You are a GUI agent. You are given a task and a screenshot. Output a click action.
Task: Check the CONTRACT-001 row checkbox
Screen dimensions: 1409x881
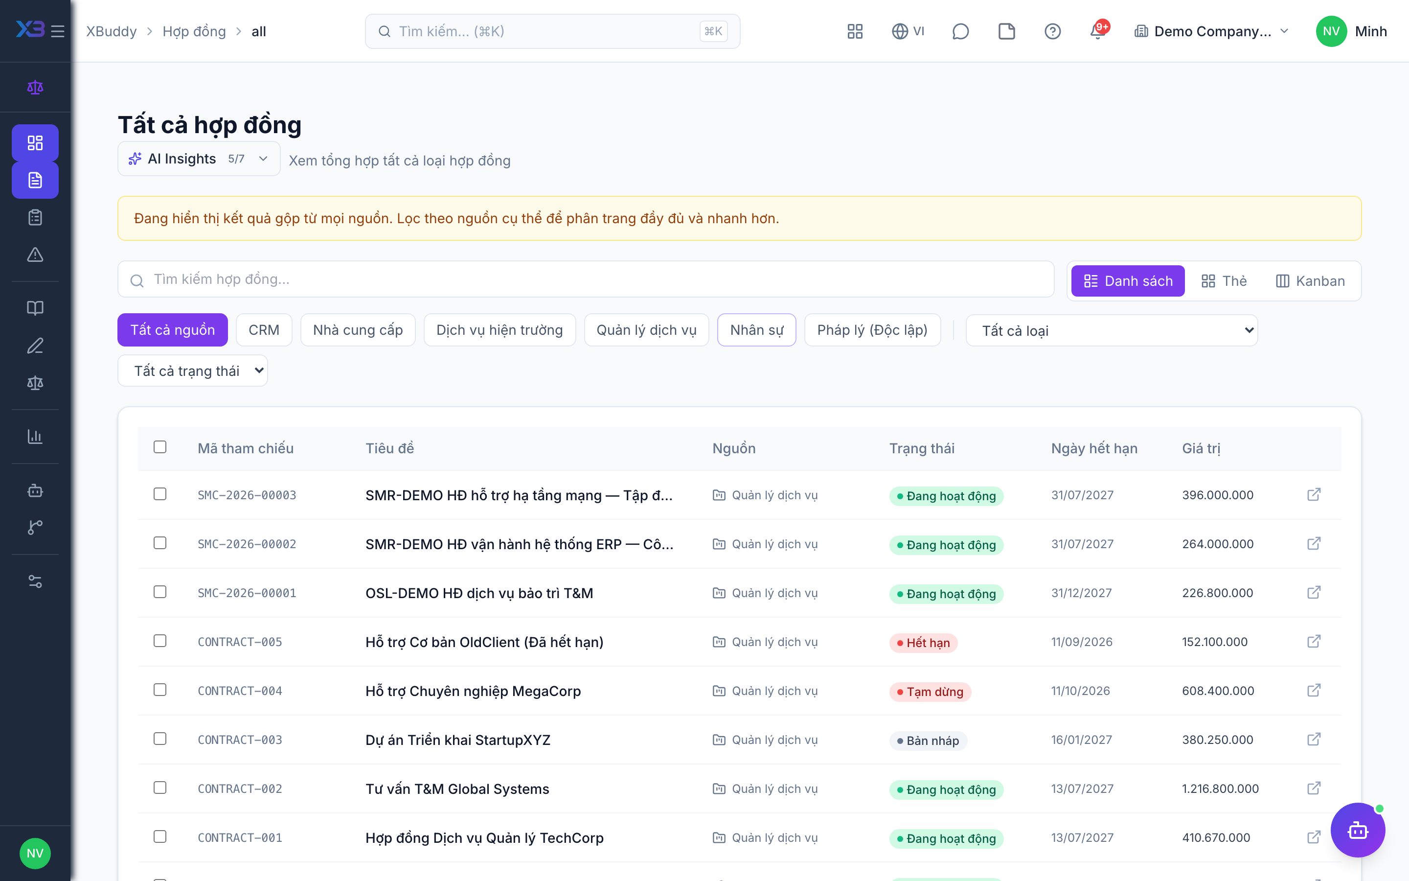click(160, 837)
